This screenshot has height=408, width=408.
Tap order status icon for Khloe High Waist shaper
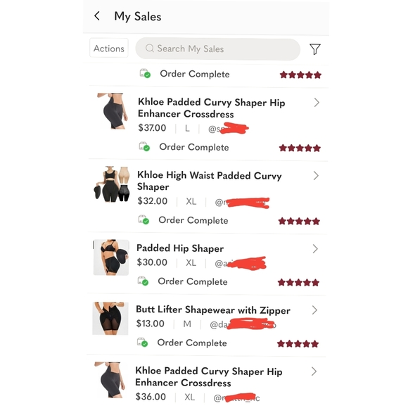click(x=144, y=220)
